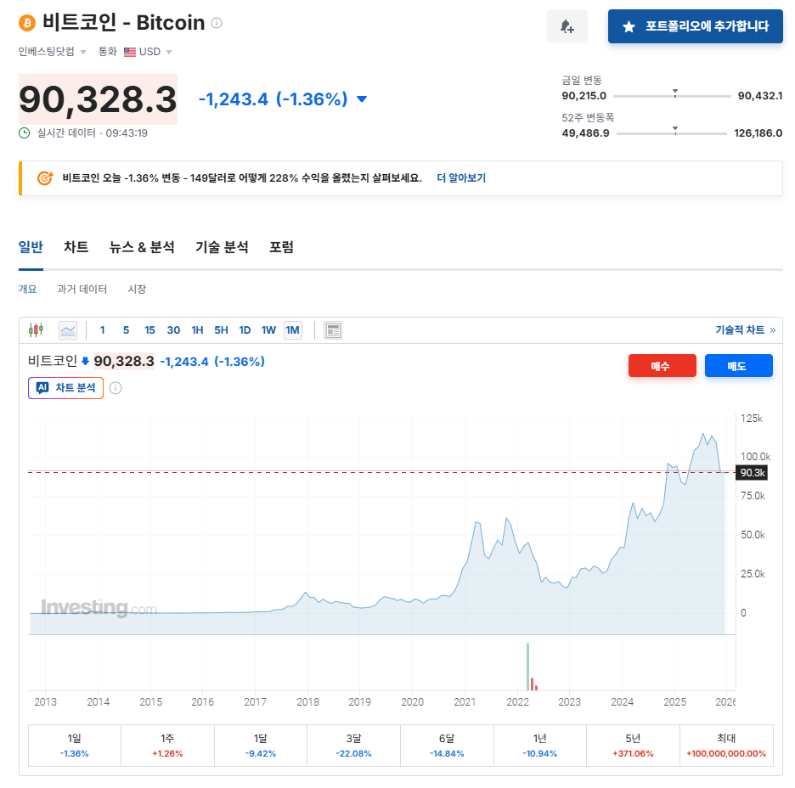Switch to the area chart type
This screenshot has width=795, height=788.
pos(68,330)
